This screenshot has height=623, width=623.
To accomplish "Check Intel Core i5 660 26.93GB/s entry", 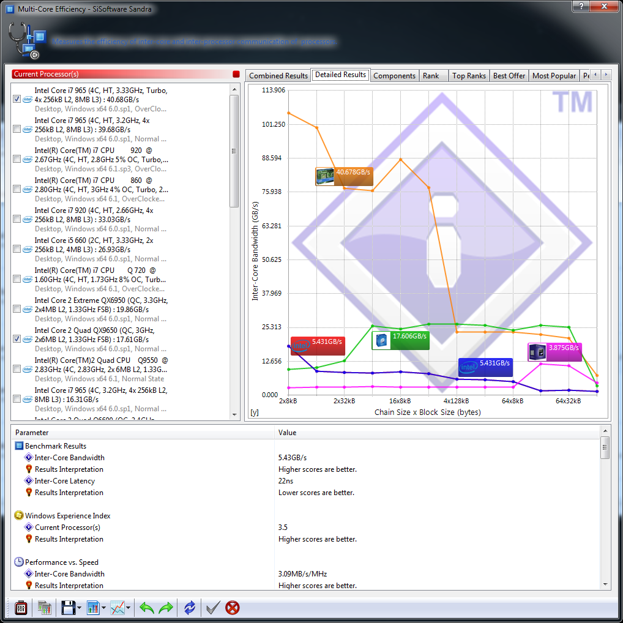I will 17,249.
